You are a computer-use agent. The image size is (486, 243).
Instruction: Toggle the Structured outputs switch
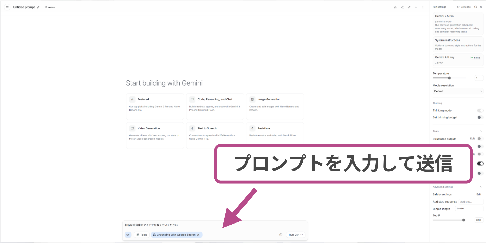coord(480,139)
